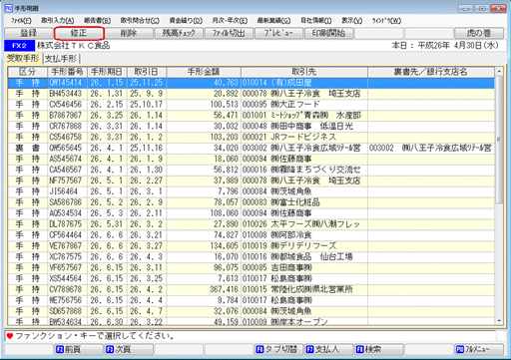Open the 取引入力(A) menu
The image size is (511, 360).
pos(58,21)
